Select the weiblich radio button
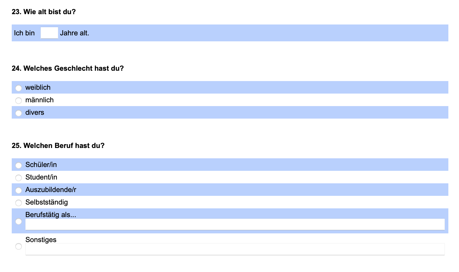 pos(19,88)
